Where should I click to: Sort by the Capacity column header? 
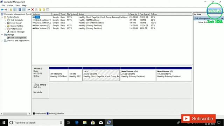[133, 14]
